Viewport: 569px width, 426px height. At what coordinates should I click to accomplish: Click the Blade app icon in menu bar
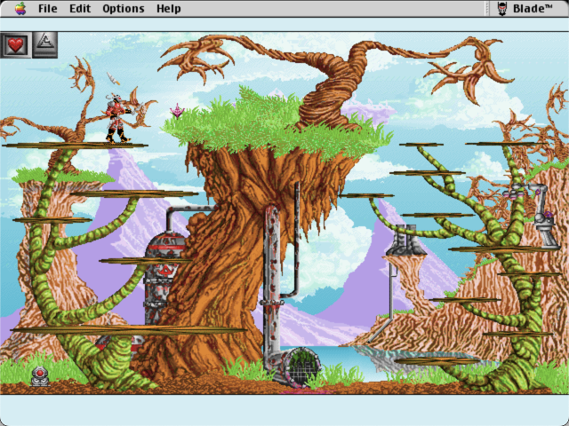click(502, 8)
